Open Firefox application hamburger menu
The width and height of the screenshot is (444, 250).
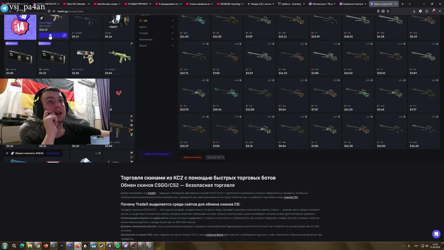(x=439, y=11)
